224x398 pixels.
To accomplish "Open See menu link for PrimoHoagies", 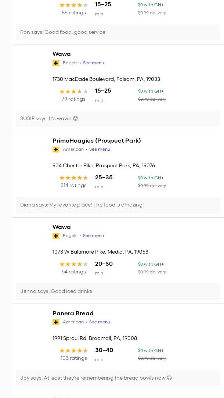I will pos(100,149).
